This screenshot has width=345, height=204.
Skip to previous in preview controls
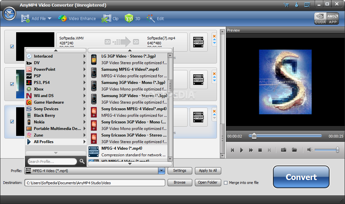(232, 150)
